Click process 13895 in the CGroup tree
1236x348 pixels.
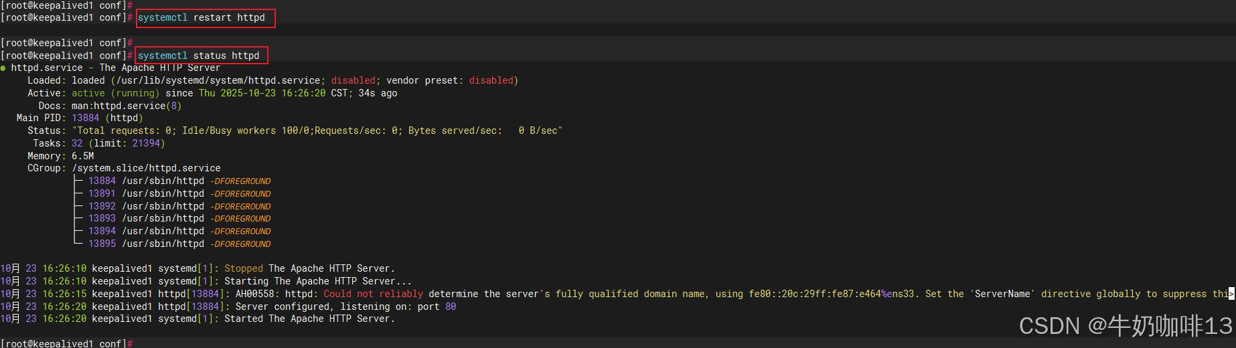click(x=179, y=244)
